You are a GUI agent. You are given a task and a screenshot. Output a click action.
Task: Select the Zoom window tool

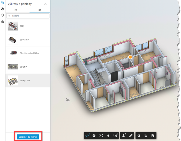(115, 136)
